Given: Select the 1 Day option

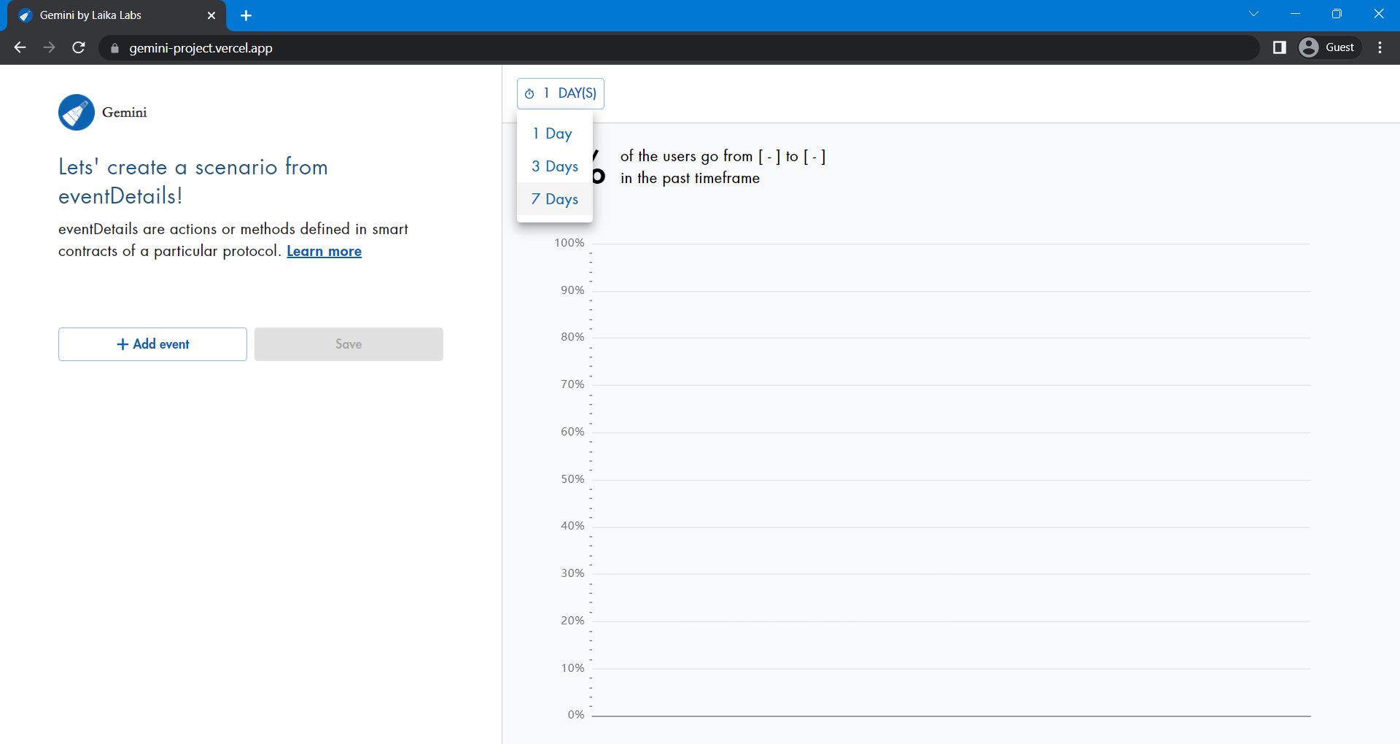Looking at the screenshot, I should click(x=554, y=133).
